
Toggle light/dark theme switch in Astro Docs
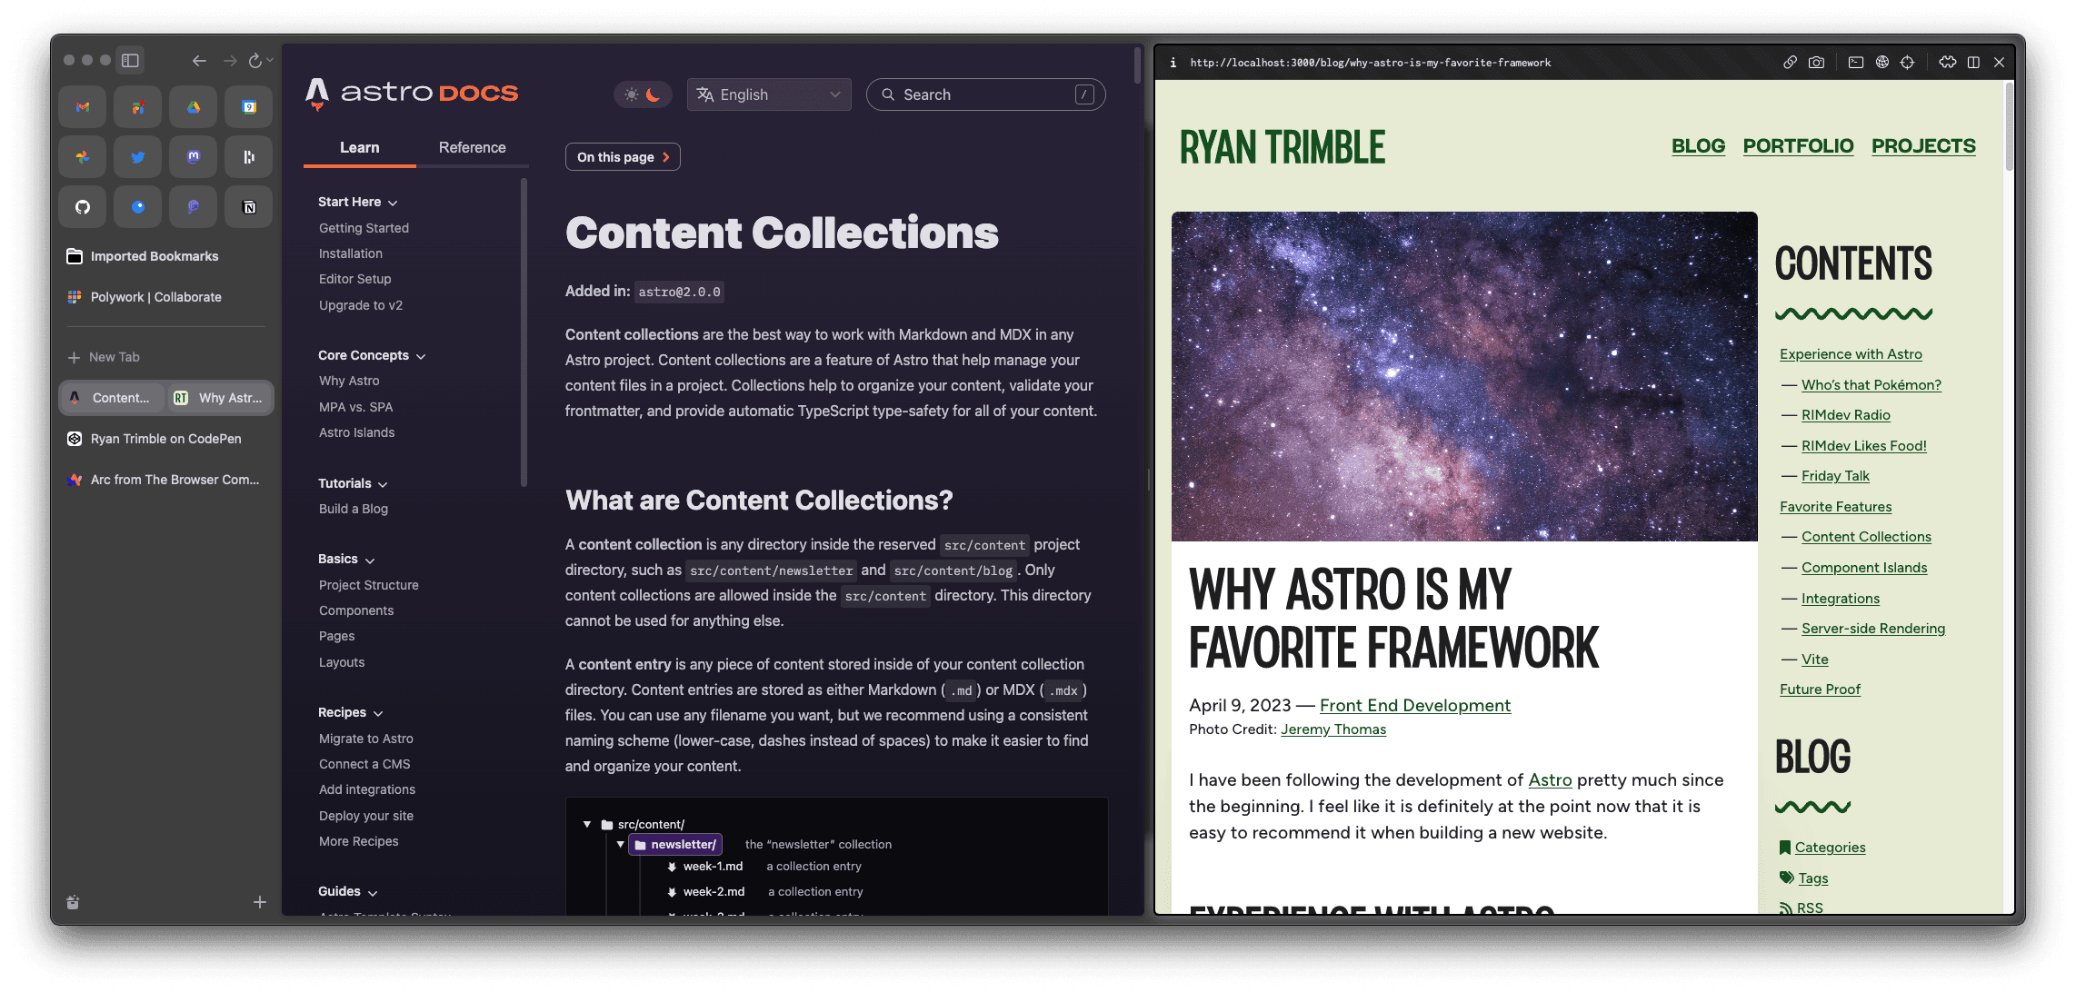tap(643, 94)
